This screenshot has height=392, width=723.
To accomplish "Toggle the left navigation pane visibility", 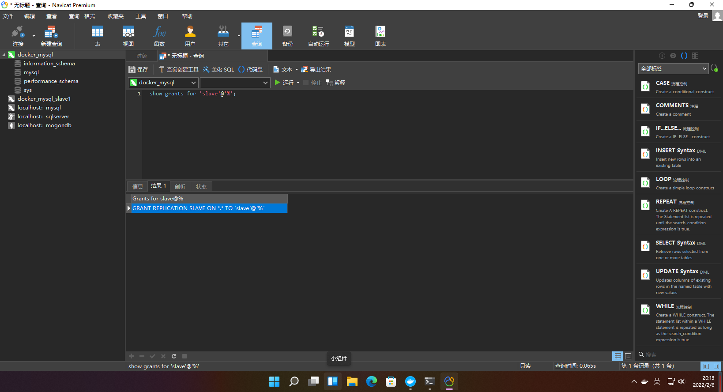I will tap(706, 366).
